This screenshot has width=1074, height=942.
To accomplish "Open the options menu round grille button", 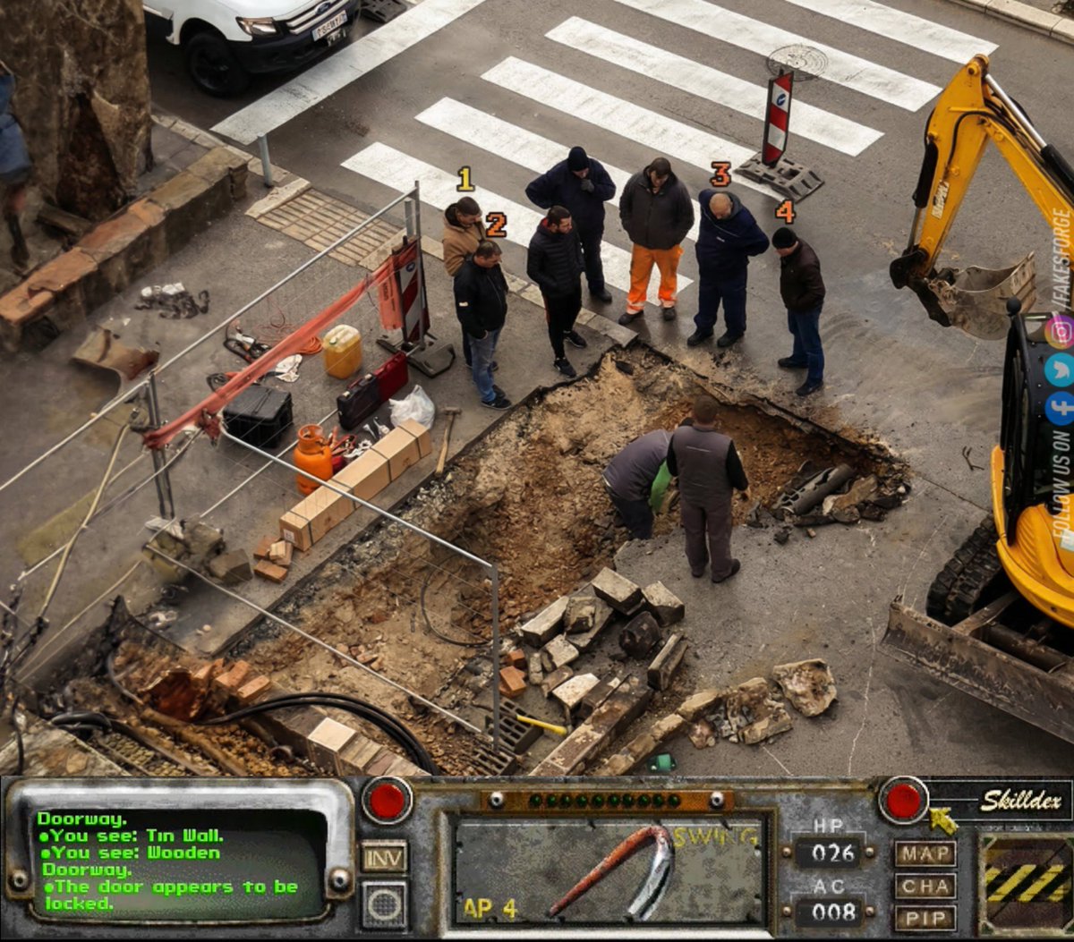I will point(384,904).
